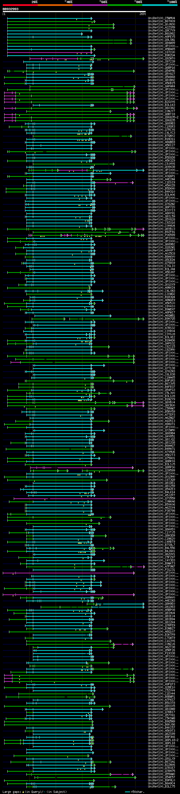Open hit UniRef100_Q8BTI8
Image resolution: width=180 pixels, height=794 pixels.
pos(161,114)
